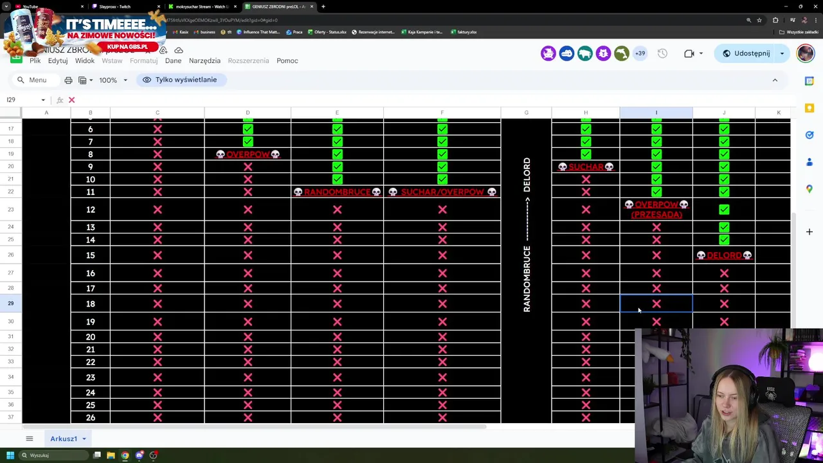Viewport: 823px width, 463px height.
Task: Open the all sheets list icon
Action: 29,439
